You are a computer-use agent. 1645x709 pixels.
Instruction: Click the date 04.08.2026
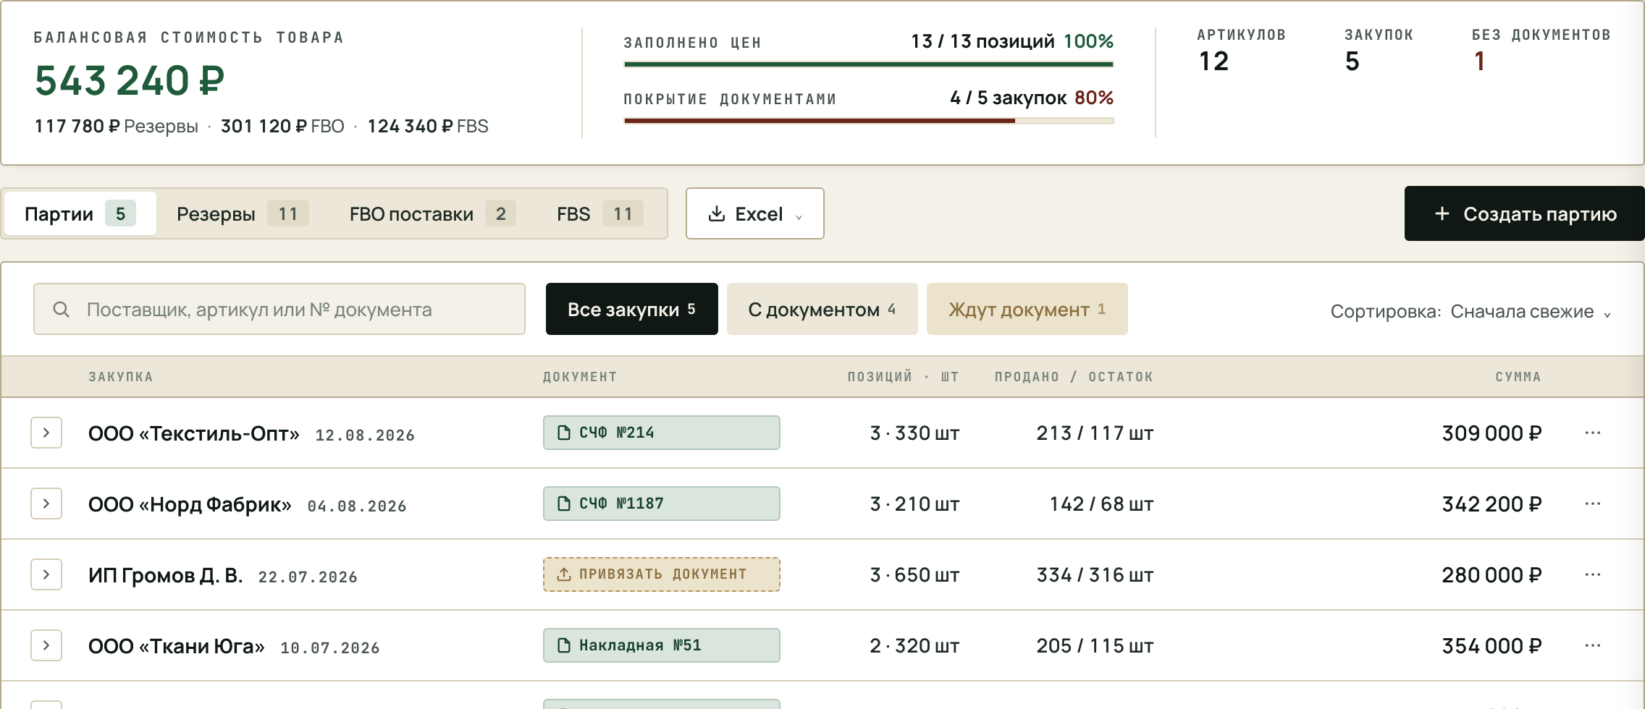tap(357, 506)
